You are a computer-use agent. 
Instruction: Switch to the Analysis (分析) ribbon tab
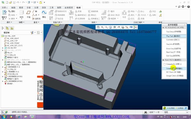[29, 8]
